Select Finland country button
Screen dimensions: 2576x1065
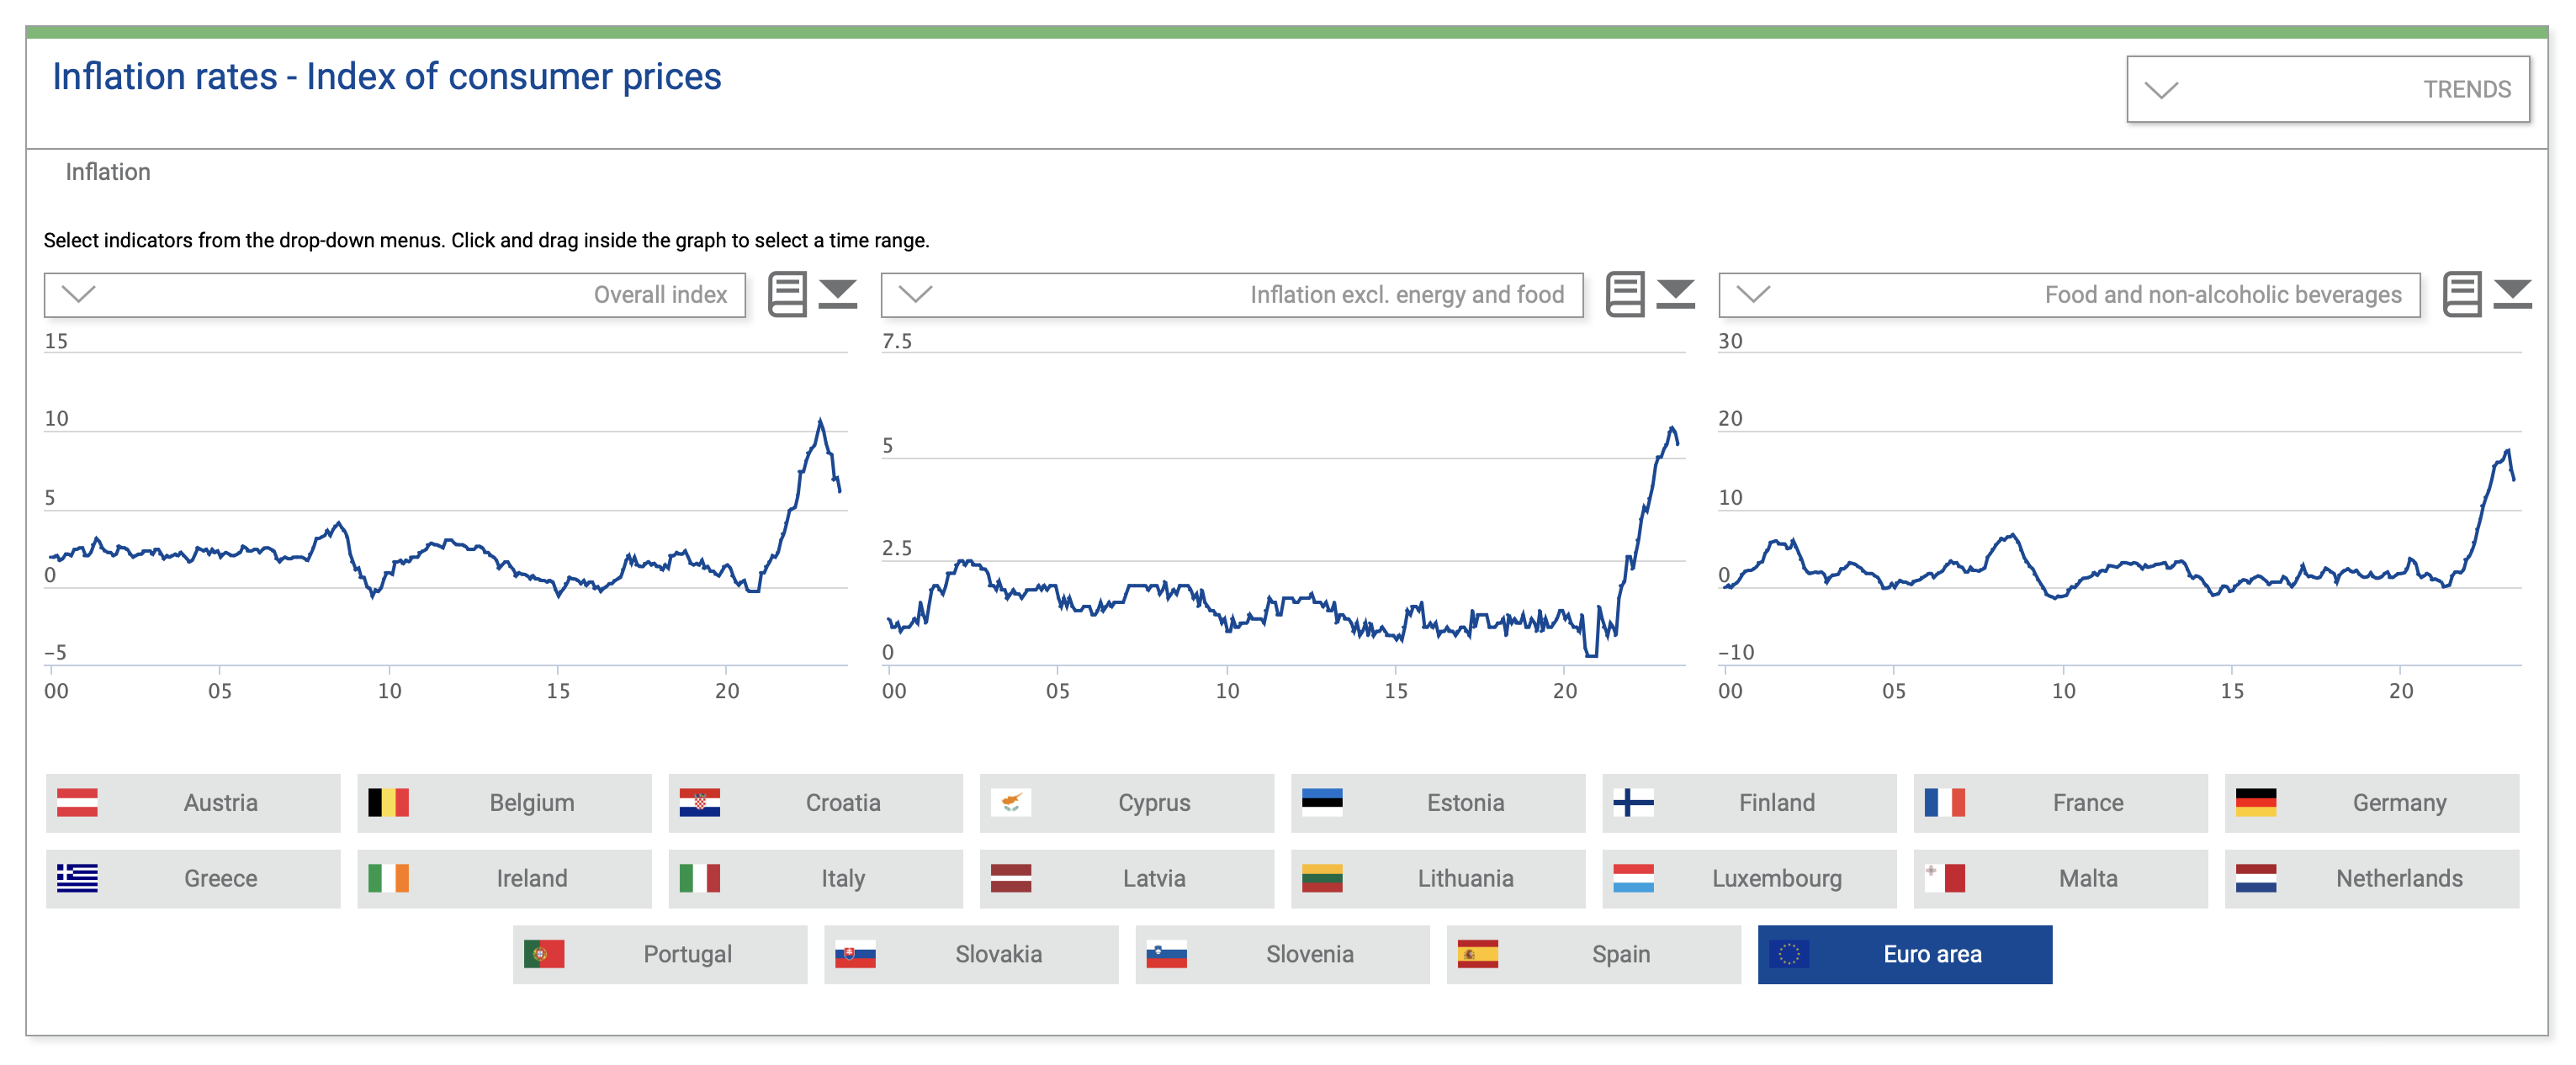pyautogui.click(x=1749, y=803)
